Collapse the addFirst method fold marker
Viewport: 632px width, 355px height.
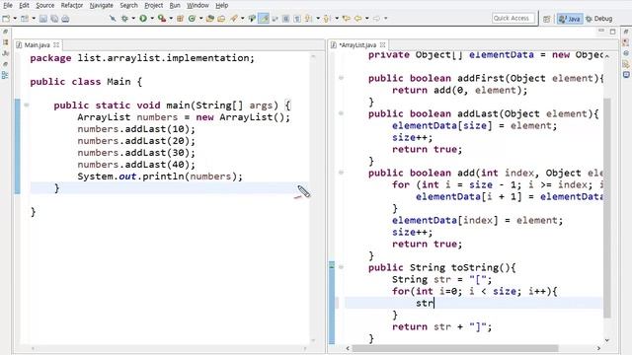tap(341, 78)
